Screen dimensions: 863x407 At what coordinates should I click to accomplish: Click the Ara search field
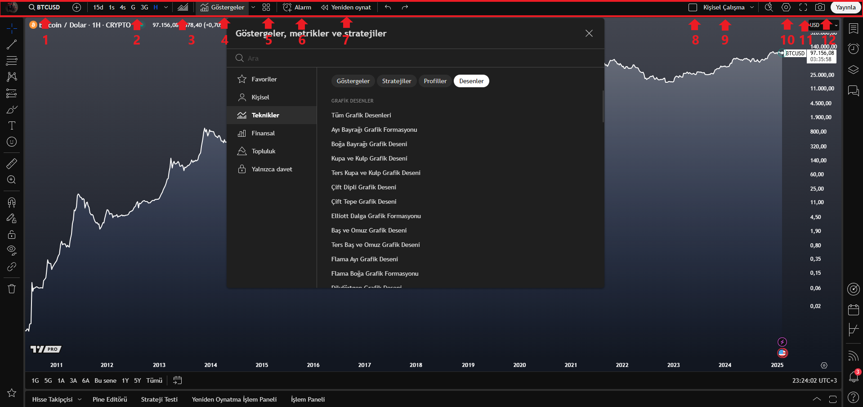[x=416, y=58]
